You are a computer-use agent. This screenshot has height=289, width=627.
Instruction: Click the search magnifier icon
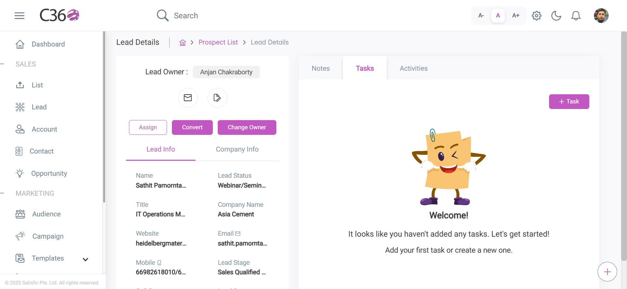162,15
